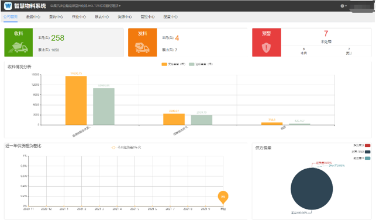Switch to the 公司首页 home tab
376x224 pixels.
[11, 17]
